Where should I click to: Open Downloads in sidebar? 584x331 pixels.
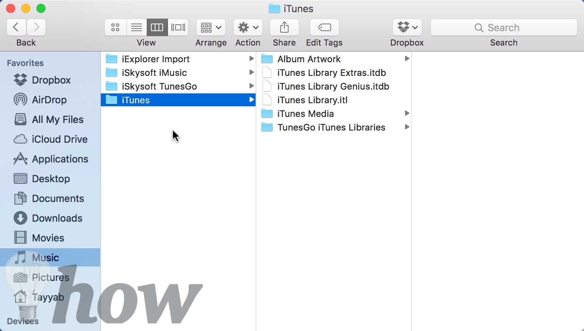[x=50, y=218]
